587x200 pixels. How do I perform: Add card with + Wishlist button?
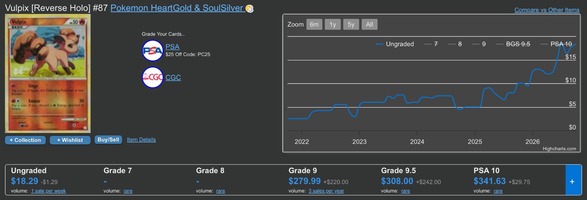70,140
